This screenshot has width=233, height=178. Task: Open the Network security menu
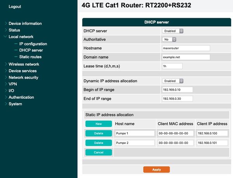(x=23, y=77)
